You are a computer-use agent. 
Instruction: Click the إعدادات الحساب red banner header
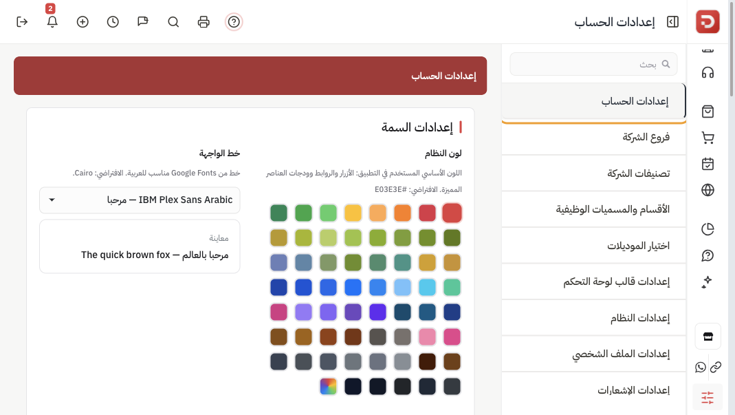click(x=250, y=76)
